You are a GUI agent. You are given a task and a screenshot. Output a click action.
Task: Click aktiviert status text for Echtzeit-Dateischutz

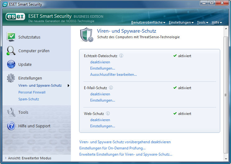click(185, 56)
